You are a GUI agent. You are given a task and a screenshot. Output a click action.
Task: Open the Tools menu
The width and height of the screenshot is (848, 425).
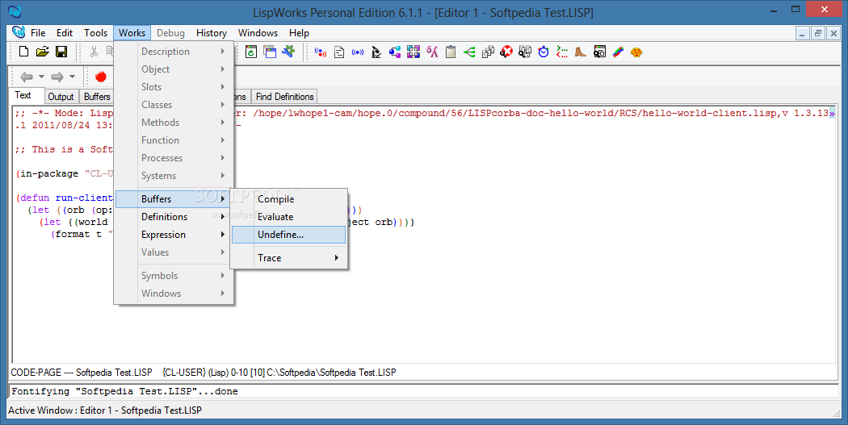[96, 33]
